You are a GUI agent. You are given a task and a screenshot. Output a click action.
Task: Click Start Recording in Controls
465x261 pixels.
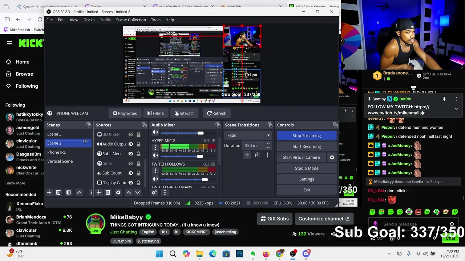click(x=307, y=146)
